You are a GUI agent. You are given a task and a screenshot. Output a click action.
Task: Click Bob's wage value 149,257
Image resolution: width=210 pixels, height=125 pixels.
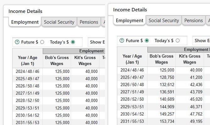(167, 114)
